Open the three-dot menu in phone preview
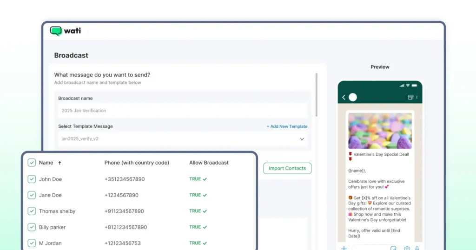This screenshot has width=476, height=250. [417, 97]
